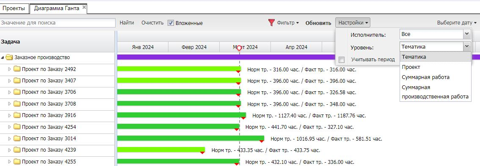Viewport: 480px width, 166px height.
Task: Enable the Учитывать период checkbox
Action: pyautogui.click(x=342, y=60)
